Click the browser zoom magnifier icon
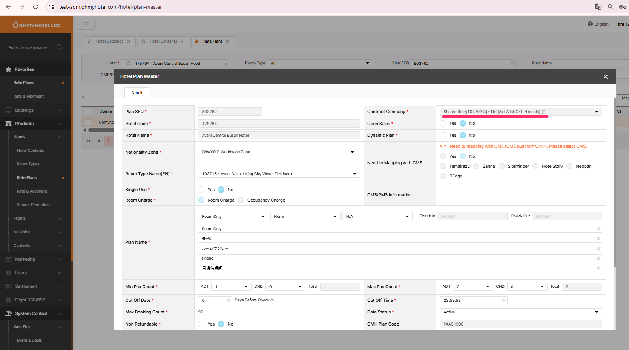629x350 pixels. (x=611, y=7)
